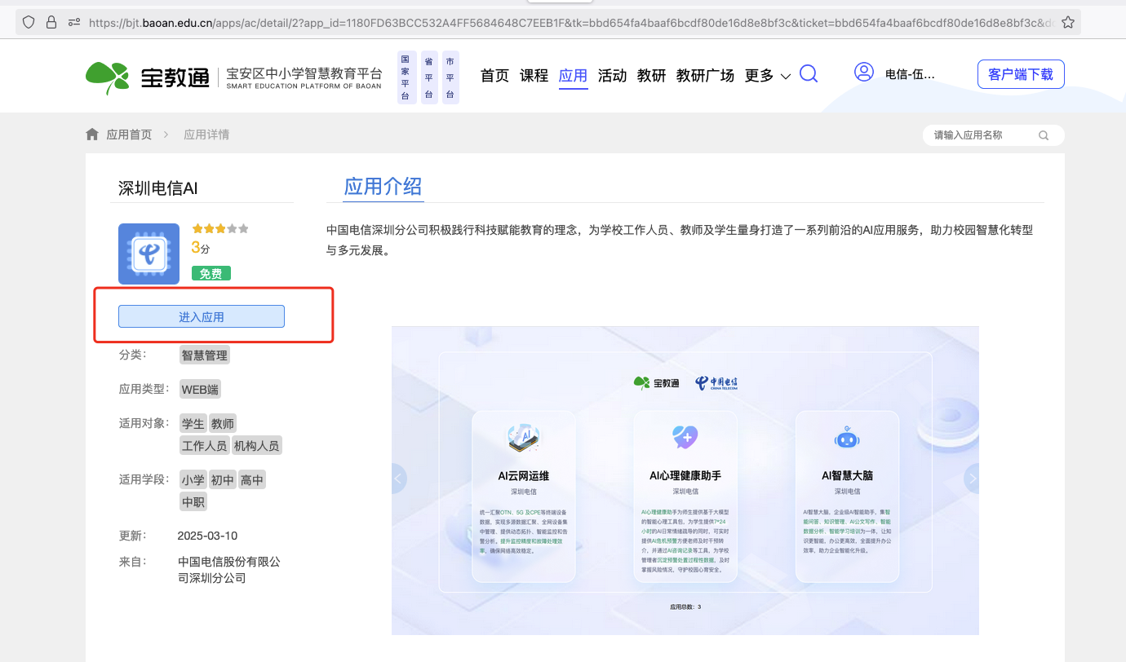Viewport: 1126px width, 662px height.
Task: Click the 客户端下载 button
Action: coord(1020,74)
